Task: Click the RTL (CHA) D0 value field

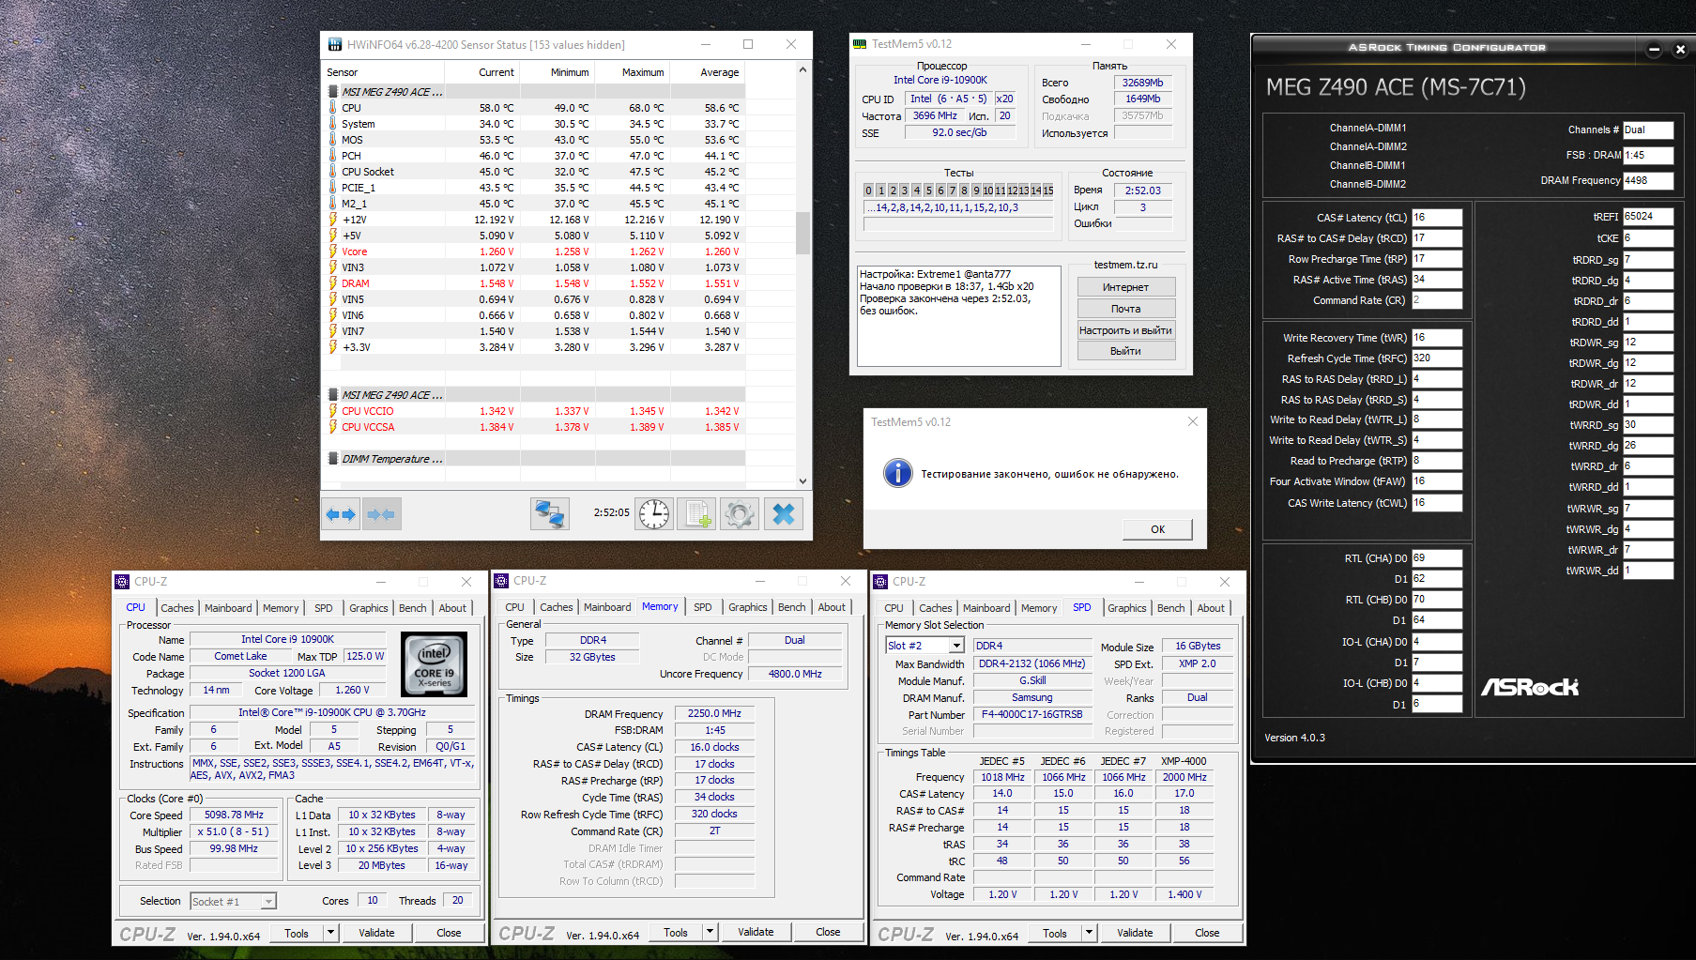Action: click(x=1437, y=558)
